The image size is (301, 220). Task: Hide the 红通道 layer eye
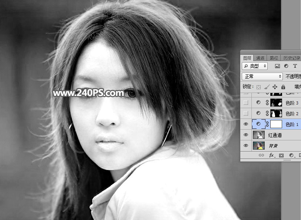(246, 135)
